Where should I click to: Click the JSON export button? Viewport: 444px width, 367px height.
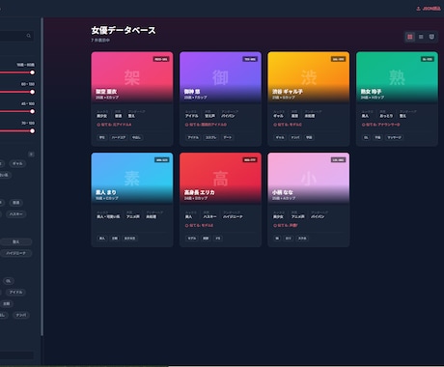[x=429, y=9]
